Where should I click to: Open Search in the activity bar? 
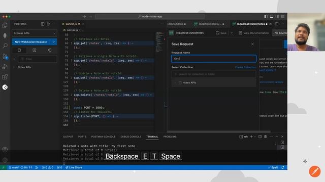[5, 45]
